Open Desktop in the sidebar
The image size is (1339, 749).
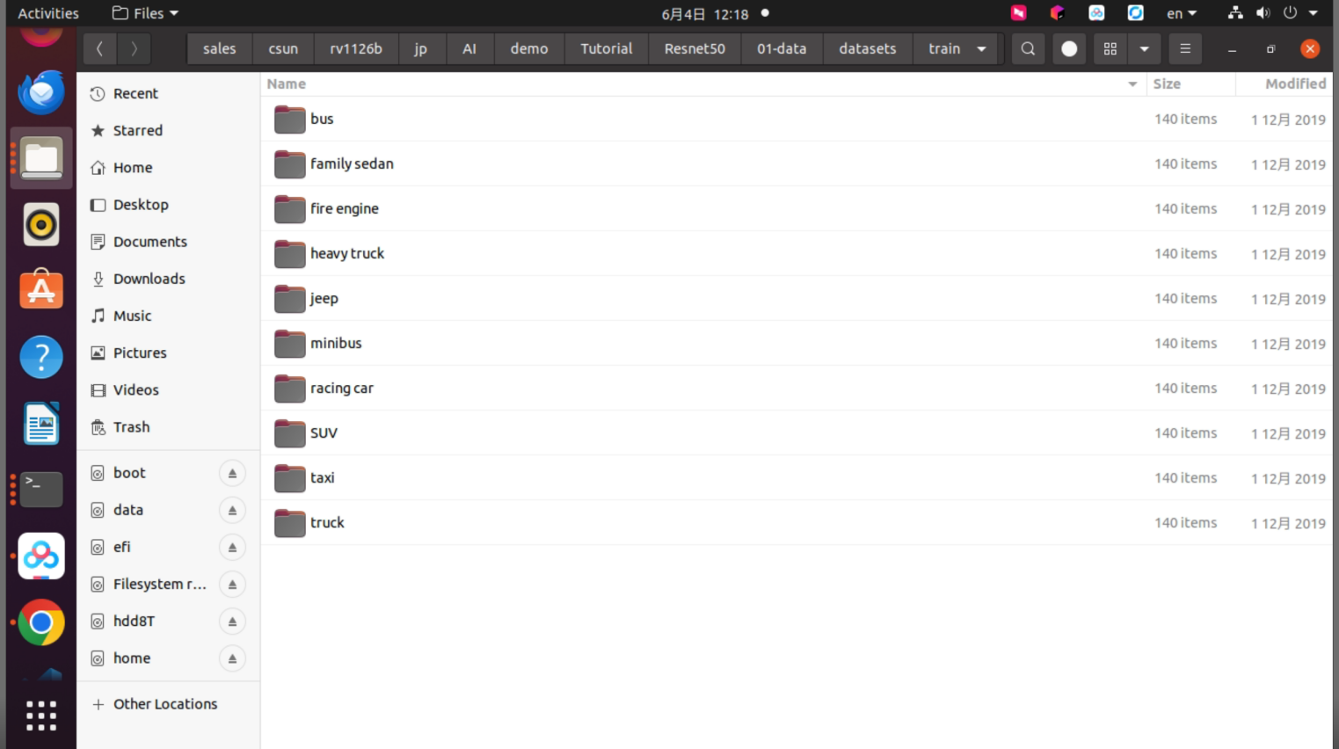coord(168,205)
